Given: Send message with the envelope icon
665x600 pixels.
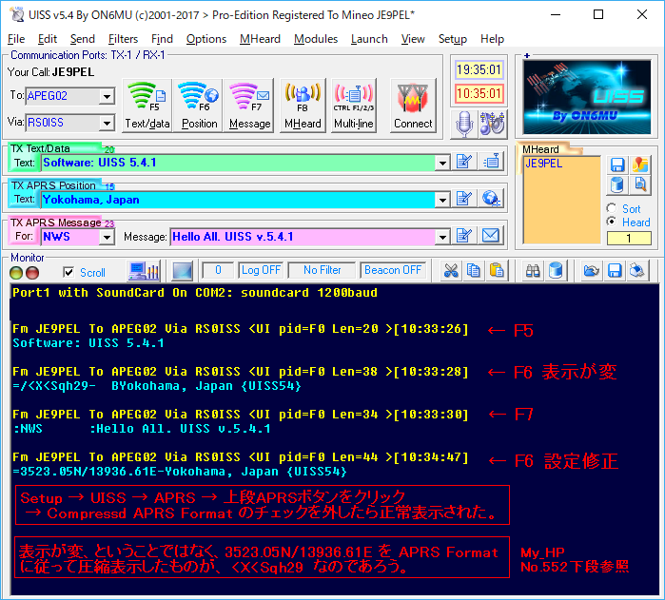Looking at the screenshot, I should click(492, 236).
